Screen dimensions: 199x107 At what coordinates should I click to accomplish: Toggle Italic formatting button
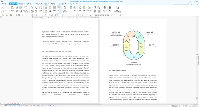pos(80,15)
